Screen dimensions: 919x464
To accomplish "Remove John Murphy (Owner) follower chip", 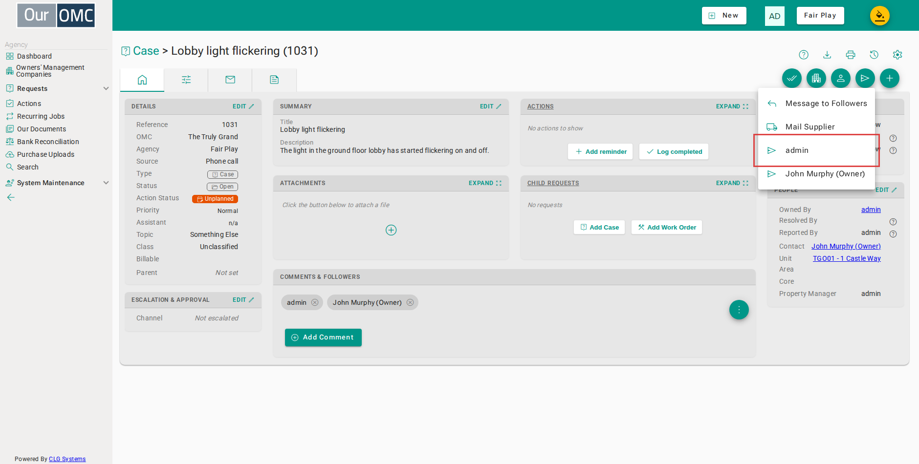I will pyautogui.click(x=410, y=302).
